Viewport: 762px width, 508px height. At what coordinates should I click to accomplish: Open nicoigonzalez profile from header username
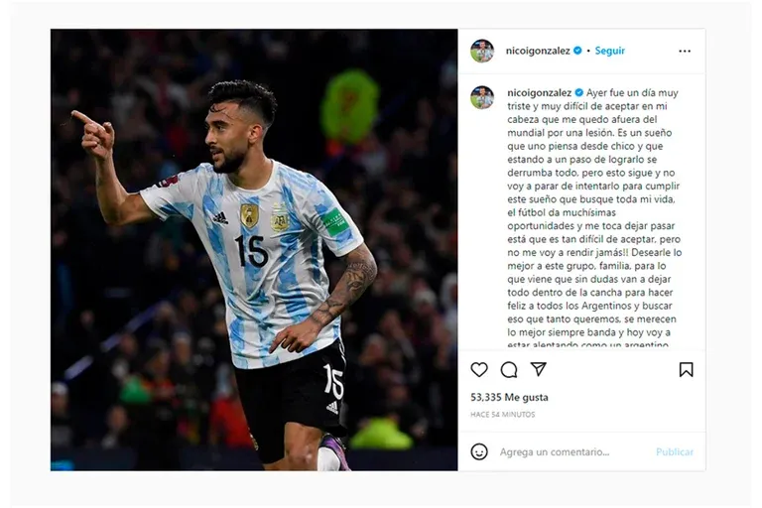coord(538,51)
